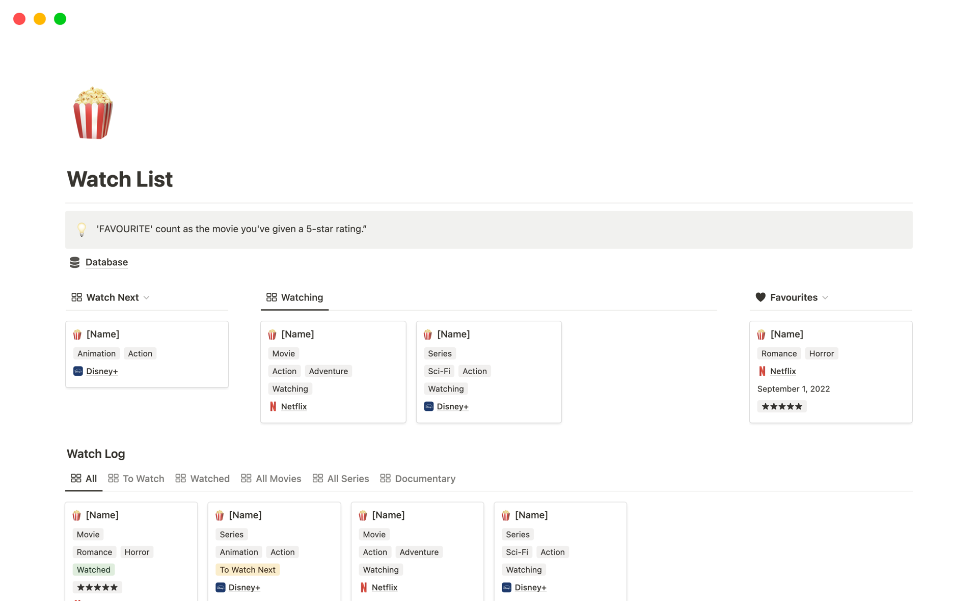This screenshot has width=978, height=611.
Task: Switch to the To Watch tab
Action: [137, 479]
